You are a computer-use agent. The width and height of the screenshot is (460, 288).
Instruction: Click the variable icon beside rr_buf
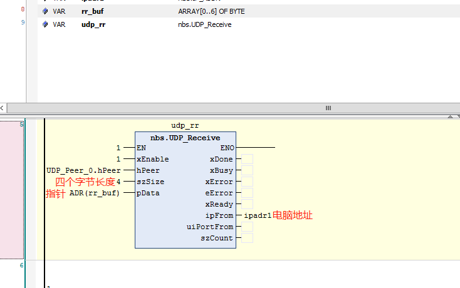click(x=45, y=11)
